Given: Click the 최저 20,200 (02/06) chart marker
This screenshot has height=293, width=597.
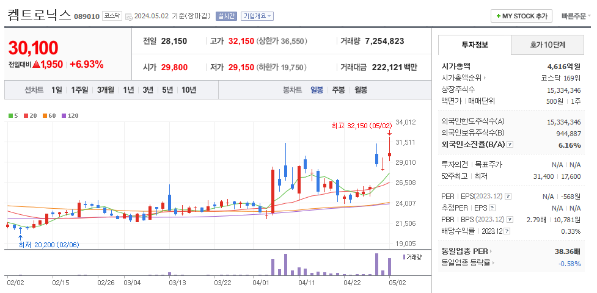Looking at the screenshot, I should 49,245.
